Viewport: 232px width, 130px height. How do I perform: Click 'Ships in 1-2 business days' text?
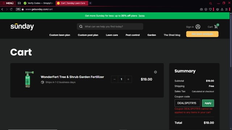(x=61, y=82)
